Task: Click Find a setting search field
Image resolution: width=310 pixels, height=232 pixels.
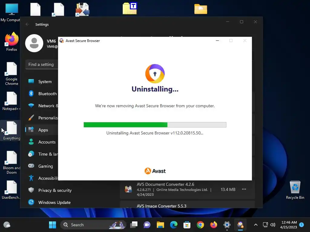Action: point(42,65)
